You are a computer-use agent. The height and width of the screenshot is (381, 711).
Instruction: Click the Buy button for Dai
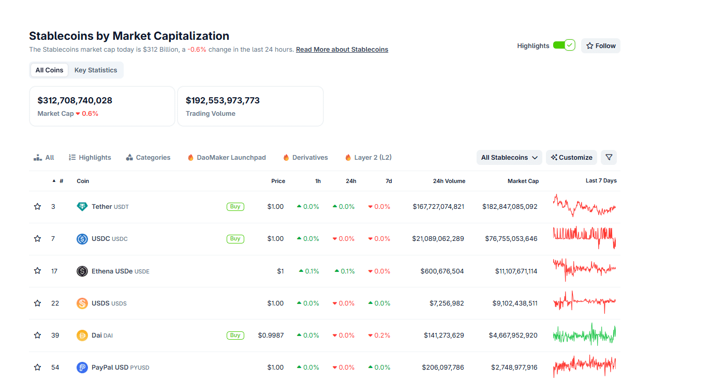tap(235, 336)
